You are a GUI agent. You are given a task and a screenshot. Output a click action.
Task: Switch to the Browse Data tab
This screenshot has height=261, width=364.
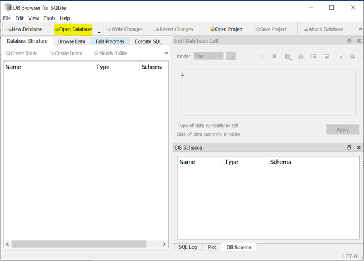tap(71, 41)
